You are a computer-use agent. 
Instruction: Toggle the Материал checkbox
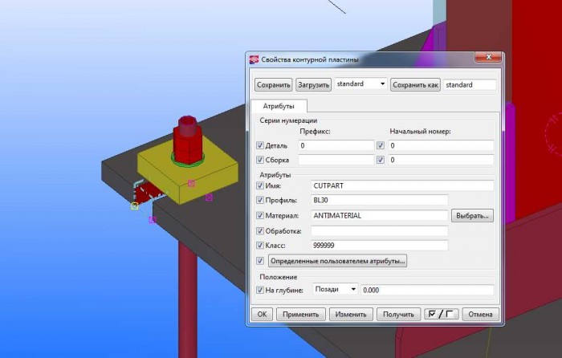point(260,215)
